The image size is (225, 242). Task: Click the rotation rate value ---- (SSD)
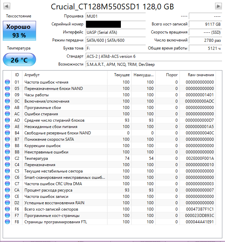pyautogui.click(x=205, y=32)
